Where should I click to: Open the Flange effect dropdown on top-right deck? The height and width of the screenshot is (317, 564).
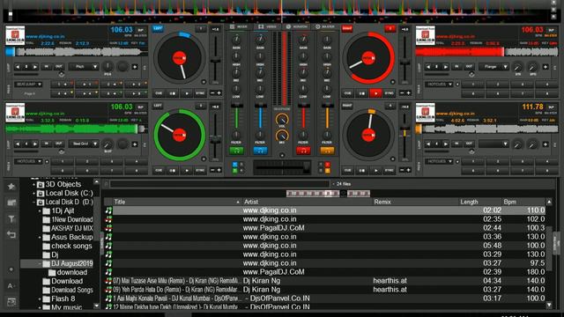point(493,67)
